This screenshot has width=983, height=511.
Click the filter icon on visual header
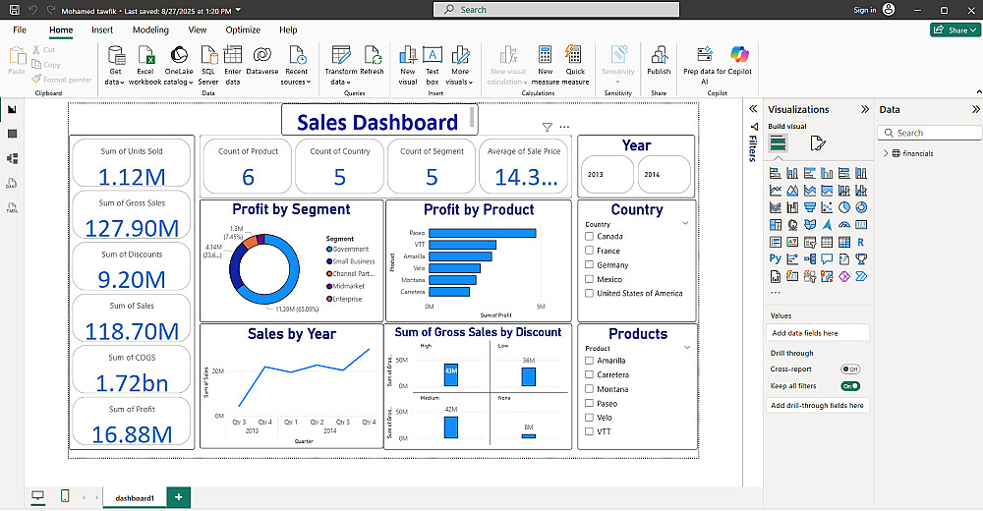click(x=548, y=128)
